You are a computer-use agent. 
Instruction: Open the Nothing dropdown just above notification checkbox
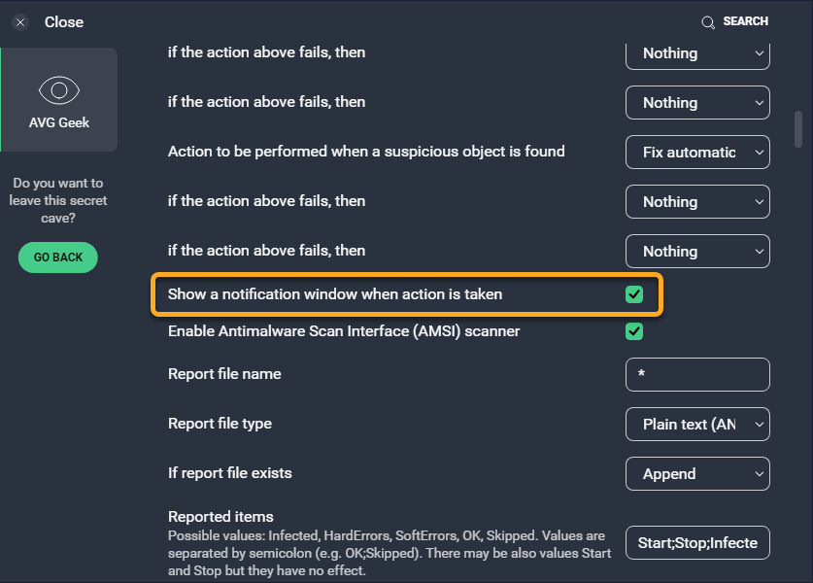click(x=697, y=251)
